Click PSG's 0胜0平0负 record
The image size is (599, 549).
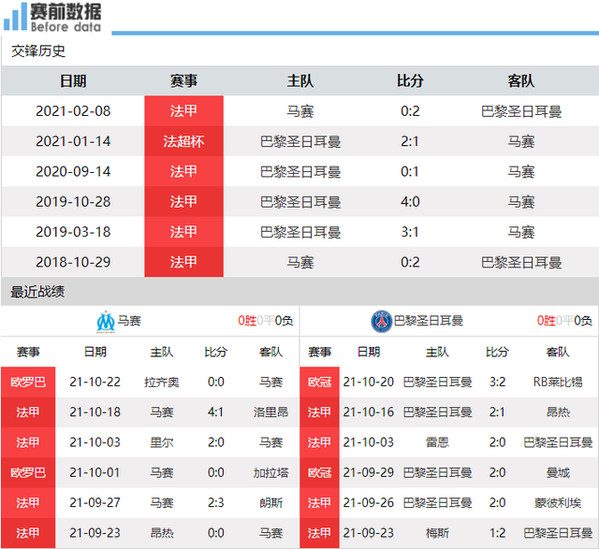coord(564,321)
